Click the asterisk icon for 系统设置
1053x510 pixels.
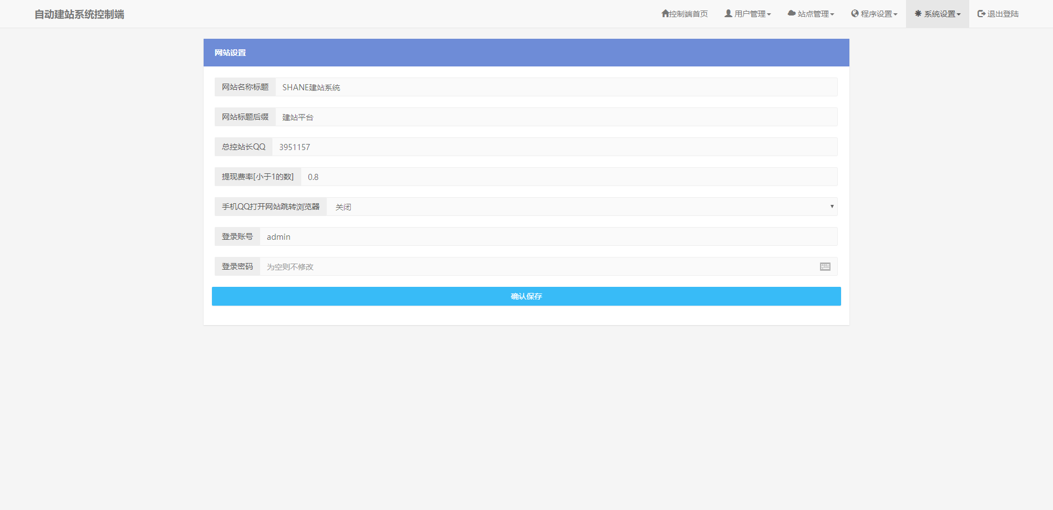(x=918, y=13)
